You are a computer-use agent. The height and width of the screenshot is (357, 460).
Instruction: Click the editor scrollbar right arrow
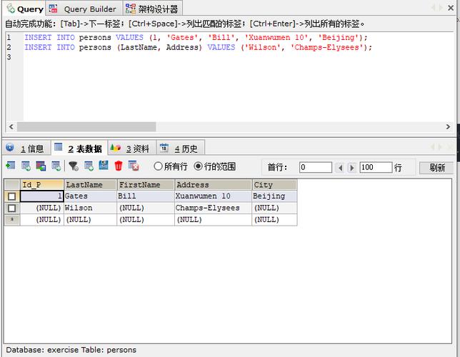(448, 126)
